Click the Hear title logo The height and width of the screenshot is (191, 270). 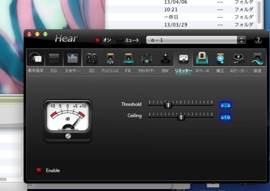66,38
